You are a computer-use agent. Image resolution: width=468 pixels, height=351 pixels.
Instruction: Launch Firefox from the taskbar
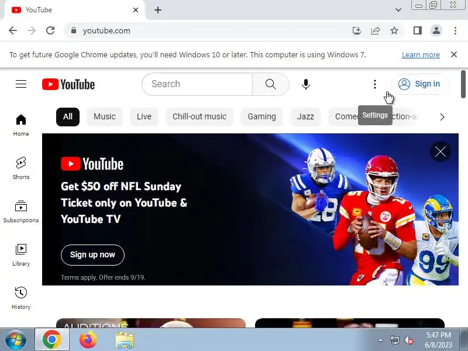click(88, 340)
